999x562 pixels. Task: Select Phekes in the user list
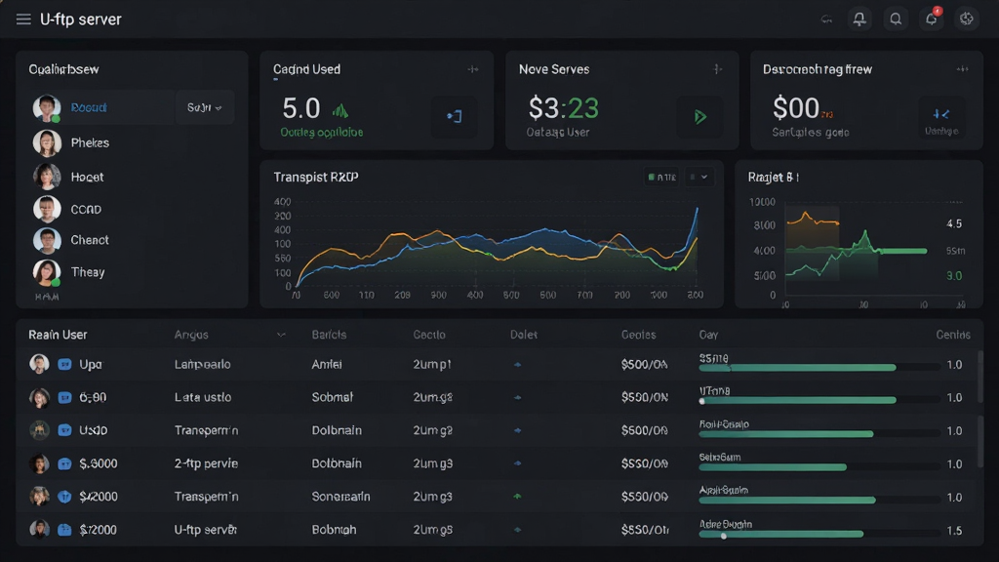coord(90,142)
